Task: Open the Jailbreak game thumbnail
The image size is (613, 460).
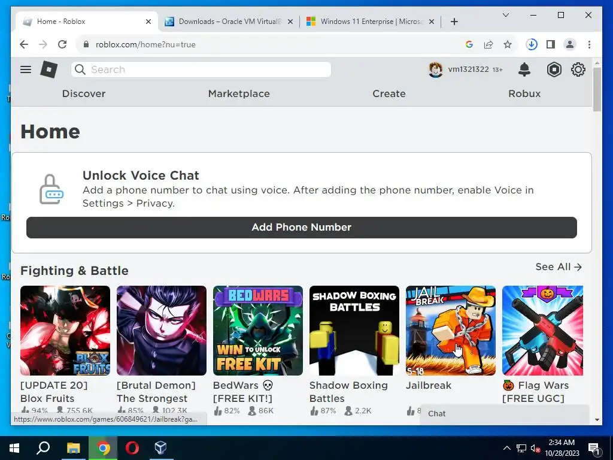Action: tap(451, 331)
